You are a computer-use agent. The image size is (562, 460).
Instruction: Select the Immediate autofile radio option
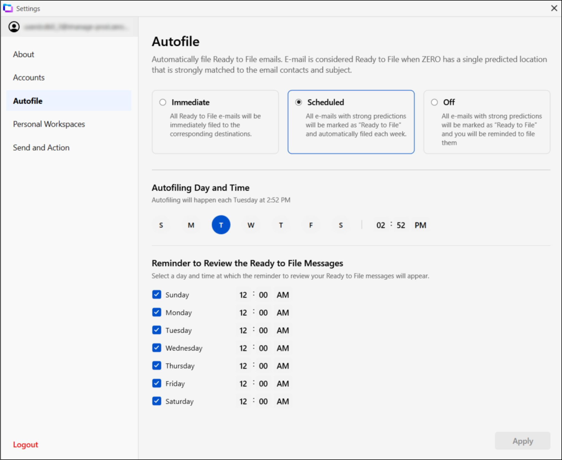(163, 102)
